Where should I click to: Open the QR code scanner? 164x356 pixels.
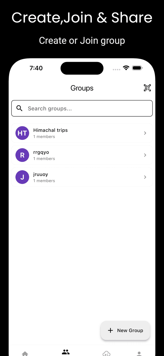147,88
